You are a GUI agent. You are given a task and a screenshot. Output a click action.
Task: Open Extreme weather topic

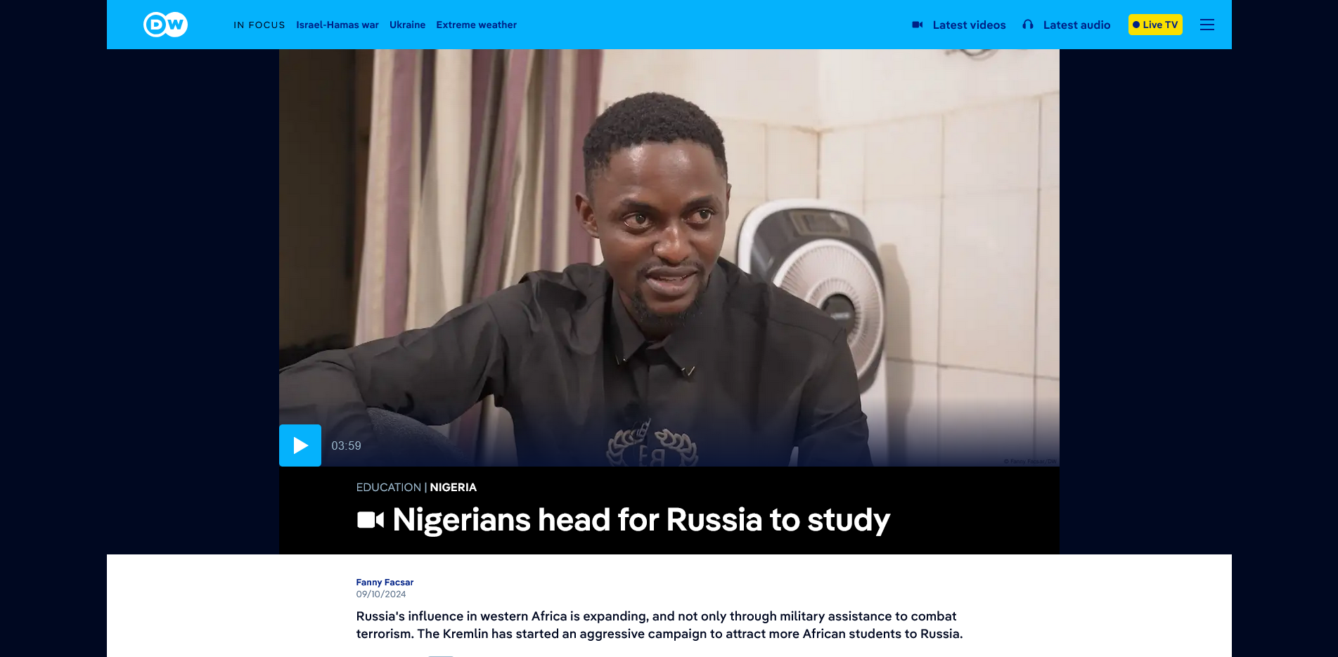click(477, 25)
